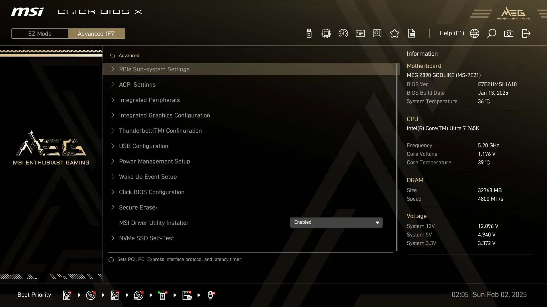Expand Integrated Graphics Configuration

[249, 115]
